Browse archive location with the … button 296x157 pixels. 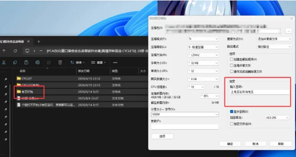click(x=289, y=31)
